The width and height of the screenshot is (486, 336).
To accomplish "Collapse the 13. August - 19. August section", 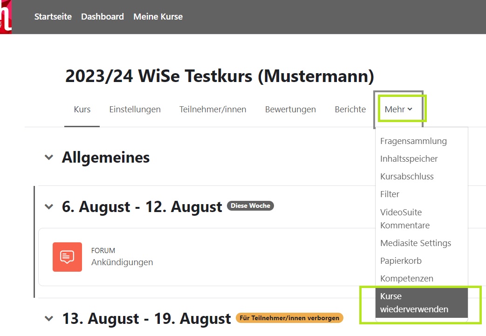I will [48, 318].
